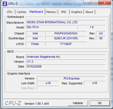The image size is (113, 109).
Task: Click the graphic interface version PCI-Express
Action: (71, 78)
